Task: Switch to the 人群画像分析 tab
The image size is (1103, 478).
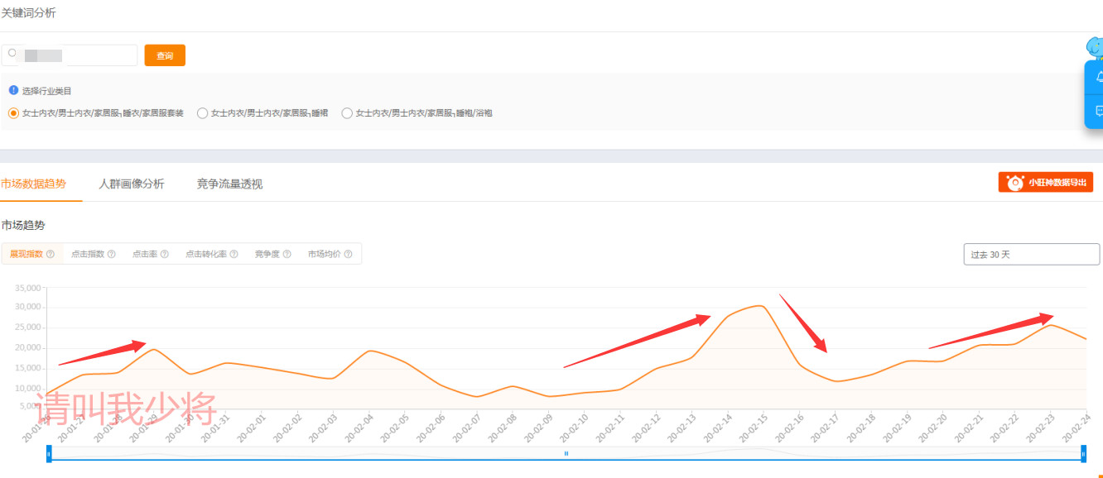Action: pyautogui.click(x=131, y=184)
